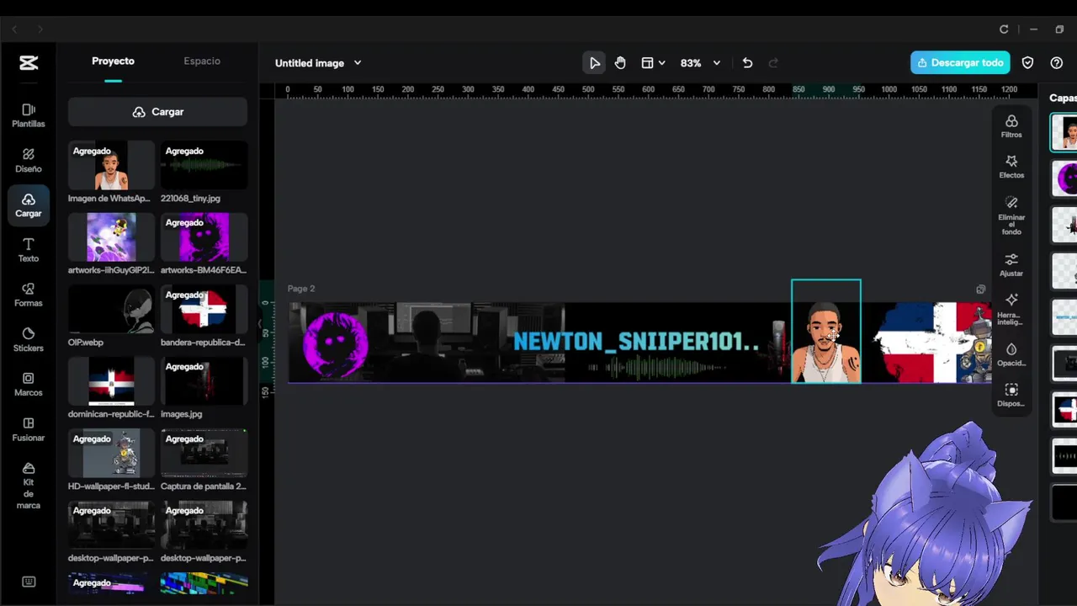Select the dominican-republic-f thumbnail
The width and height of the screenshot is (1077, 606).
pyautogui.click(x=111, y=380)
